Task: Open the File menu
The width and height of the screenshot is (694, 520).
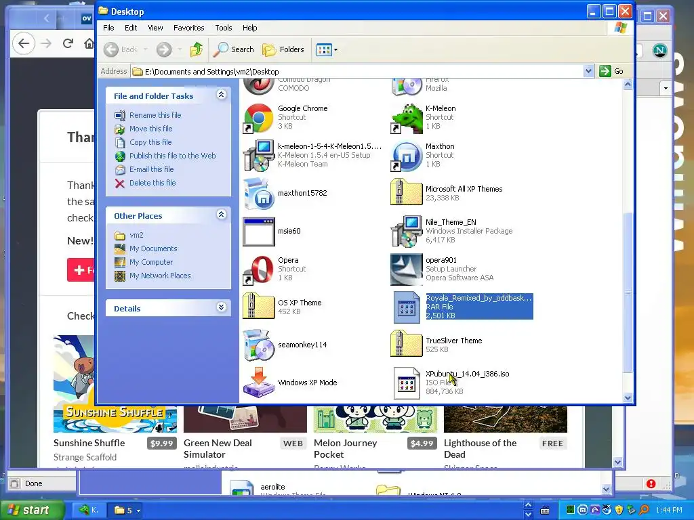Action: (x=108, y=28)
